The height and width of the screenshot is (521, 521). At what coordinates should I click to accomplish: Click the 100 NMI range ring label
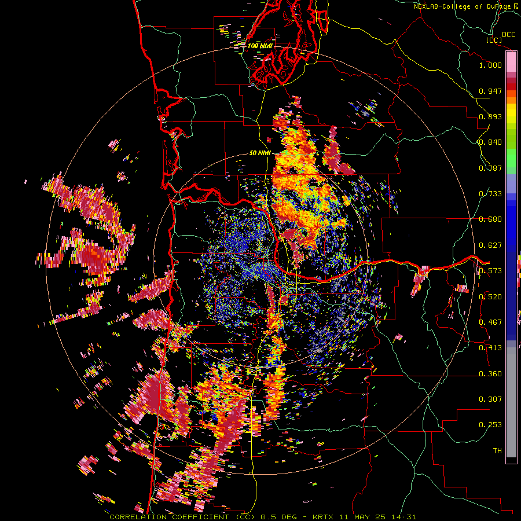coord(260,46)
